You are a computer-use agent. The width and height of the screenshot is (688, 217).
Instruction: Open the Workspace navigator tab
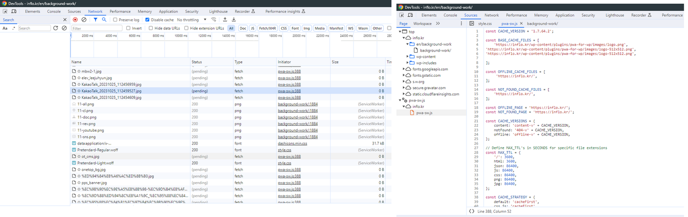click(422, 24)
